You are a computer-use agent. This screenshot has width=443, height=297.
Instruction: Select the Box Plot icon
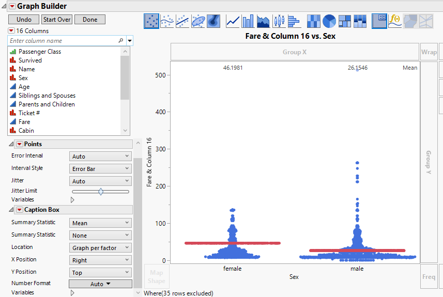point(279,21)
